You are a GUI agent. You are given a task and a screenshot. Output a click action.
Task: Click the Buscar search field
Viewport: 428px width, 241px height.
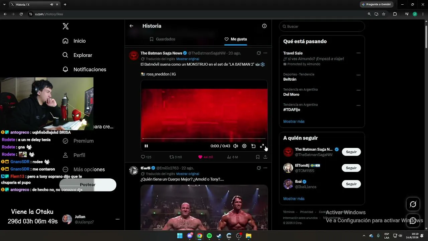(x=322, y=26)
